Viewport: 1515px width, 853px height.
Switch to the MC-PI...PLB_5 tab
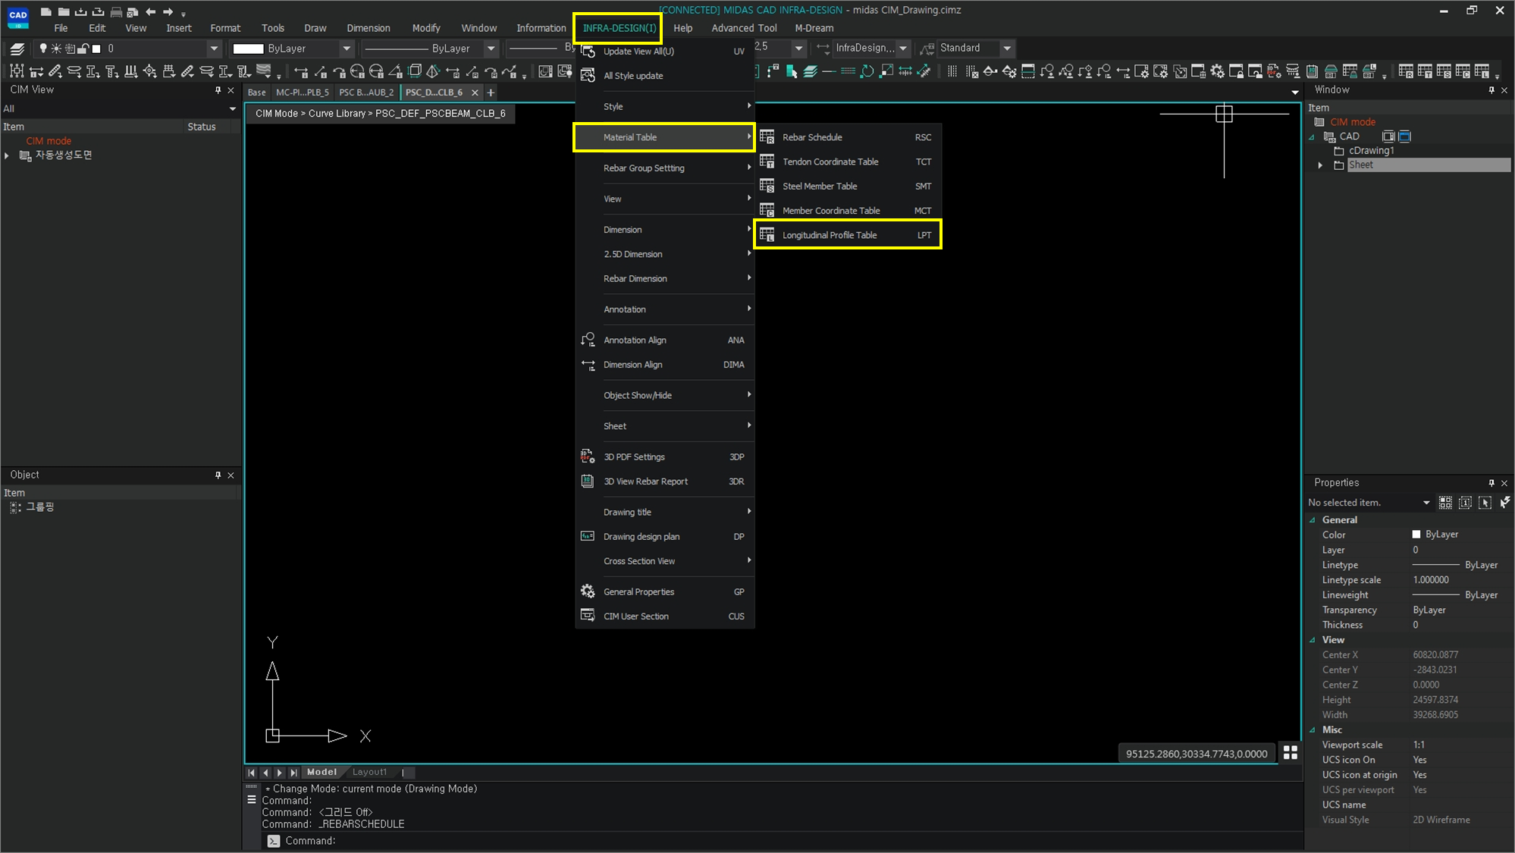[x=302, y=93]
